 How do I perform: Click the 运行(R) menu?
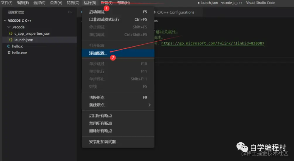click(90, 3)
